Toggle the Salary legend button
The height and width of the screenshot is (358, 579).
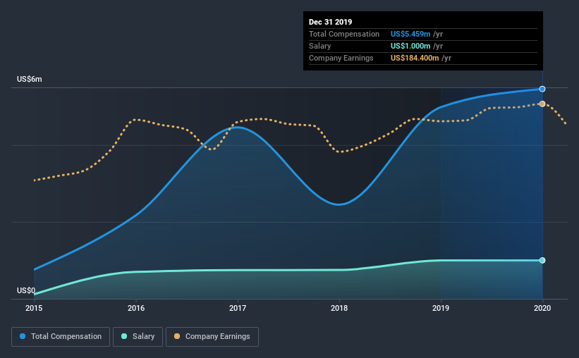(x=138, y=337)
